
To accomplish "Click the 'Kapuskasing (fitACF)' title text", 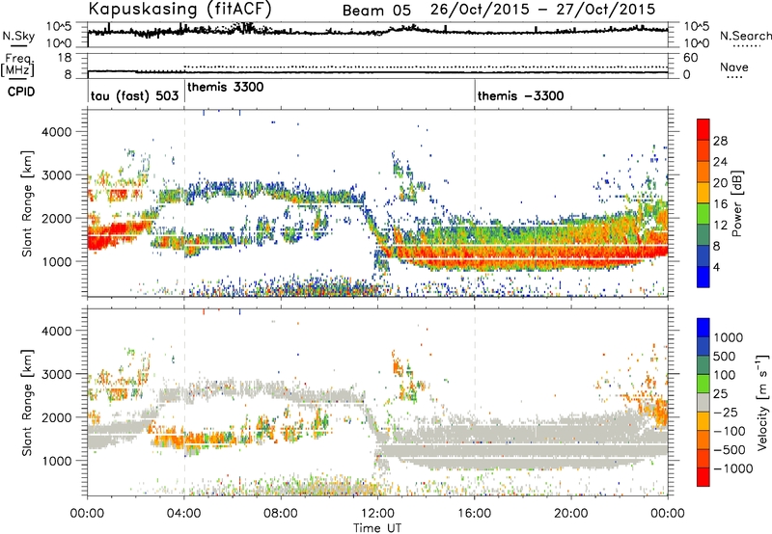I will coord(179,9).
